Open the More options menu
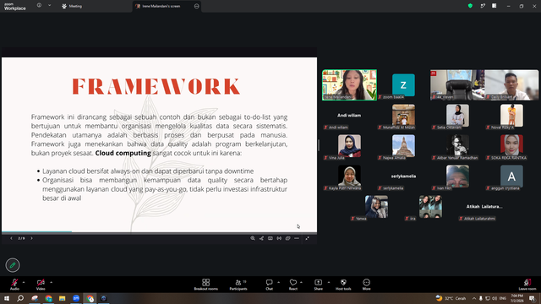The height and width of the screenshot is (304, 541). (366, 285)
